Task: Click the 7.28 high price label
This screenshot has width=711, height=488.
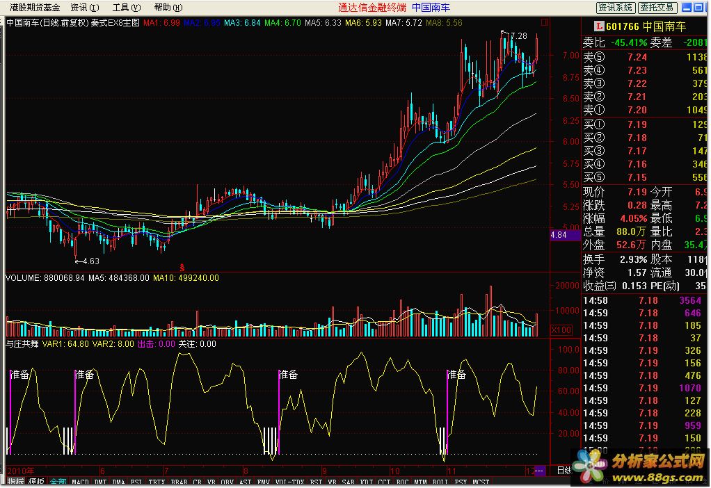Action: coord(519,35)
